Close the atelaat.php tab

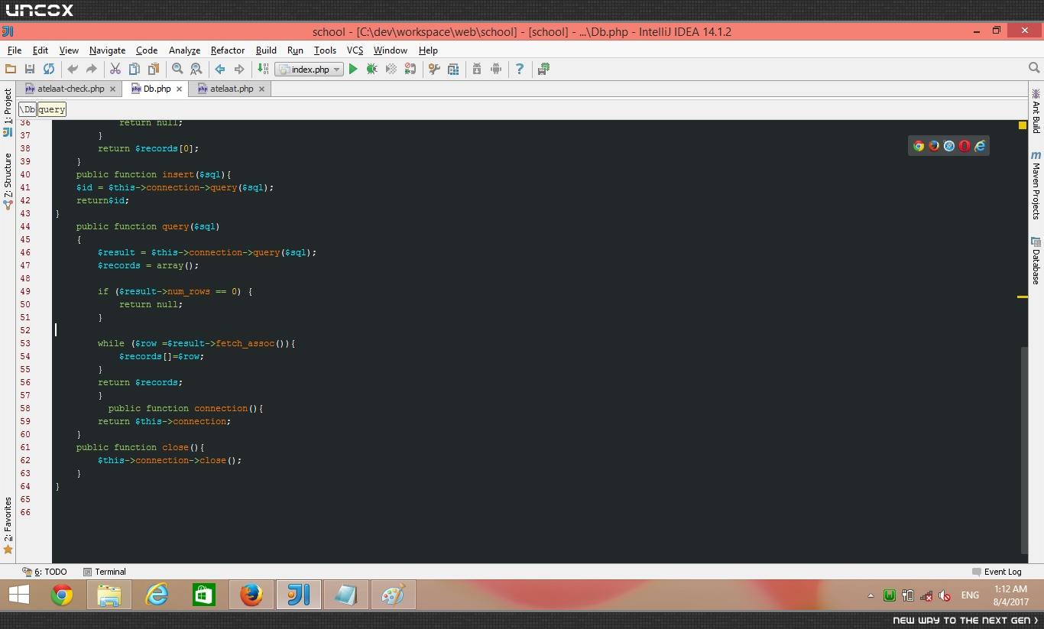coord(261,89)
